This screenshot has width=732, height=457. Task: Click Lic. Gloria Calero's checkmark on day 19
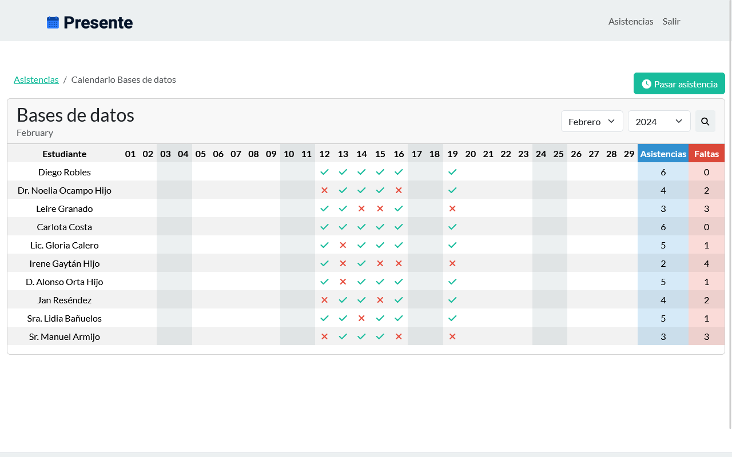(x=452, y=245)
